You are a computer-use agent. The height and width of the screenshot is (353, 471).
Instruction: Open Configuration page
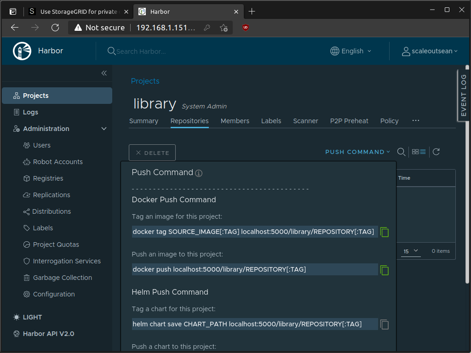click(54, 294)
